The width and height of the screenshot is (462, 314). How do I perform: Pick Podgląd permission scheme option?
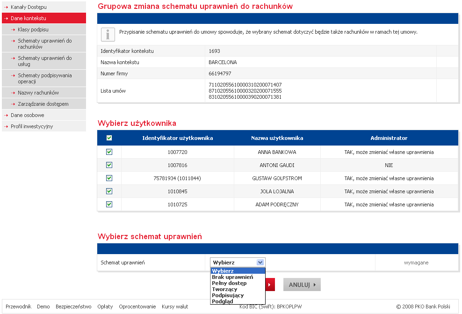coord(238,301)
